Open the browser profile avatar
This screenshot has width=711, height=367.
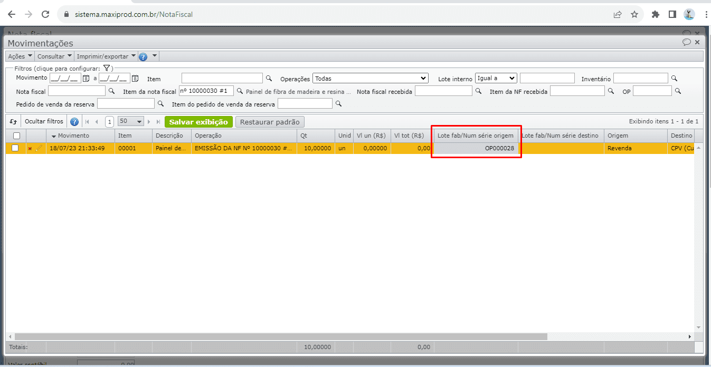point(689,14)
